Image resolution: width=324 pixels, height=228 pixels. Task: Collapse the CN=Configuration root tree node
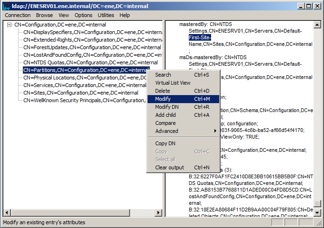[10, 25]
